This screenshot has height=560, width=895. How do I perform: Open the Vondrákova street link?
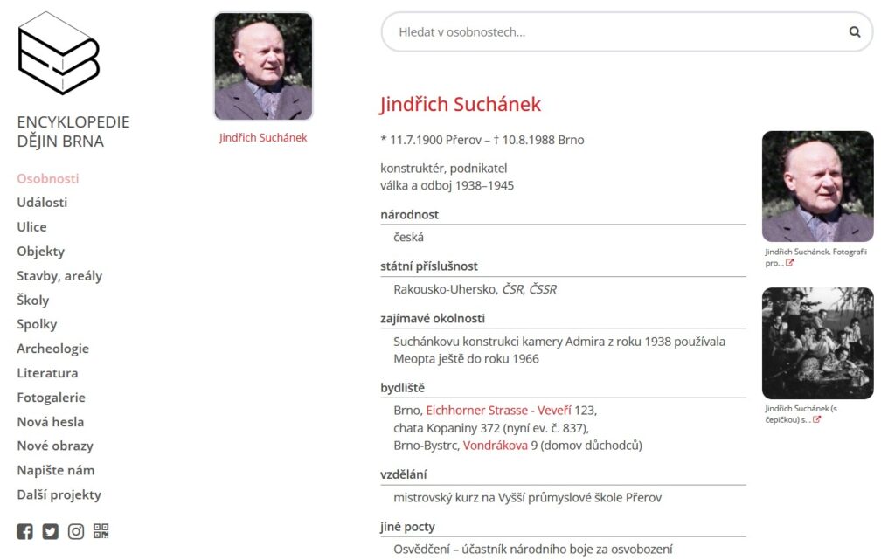tap(495, 446)
